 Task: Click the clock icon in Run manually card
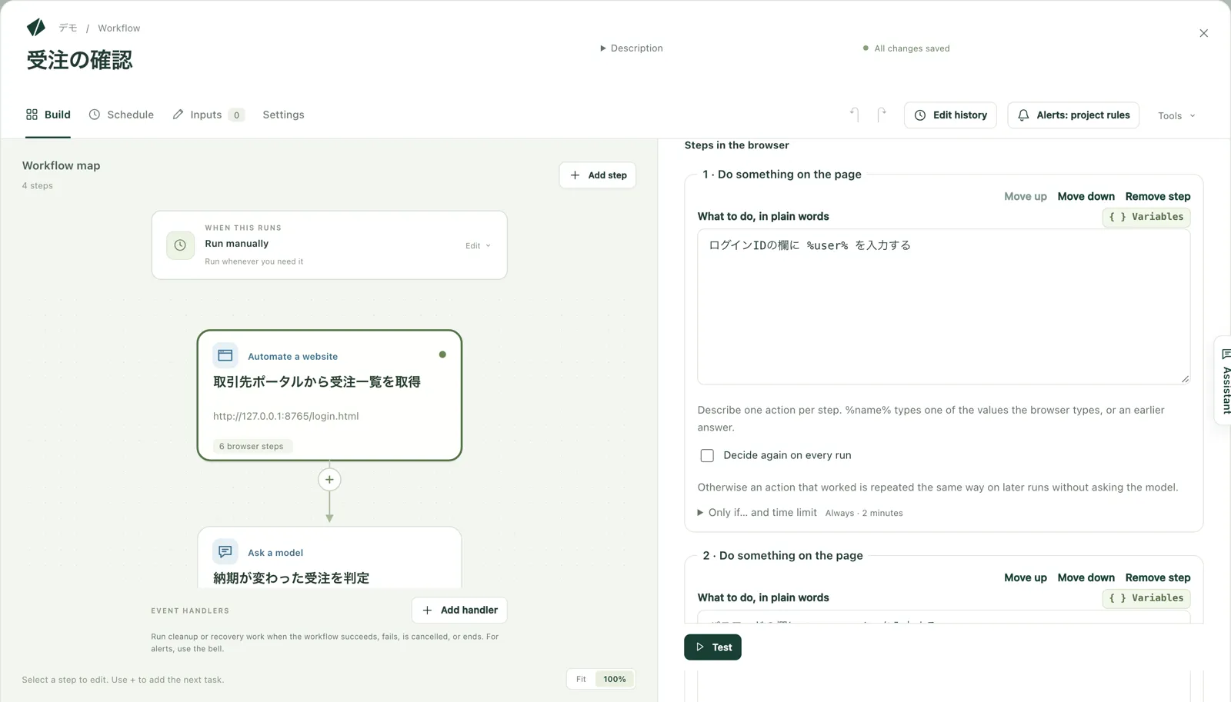click(x=180, y=245)
